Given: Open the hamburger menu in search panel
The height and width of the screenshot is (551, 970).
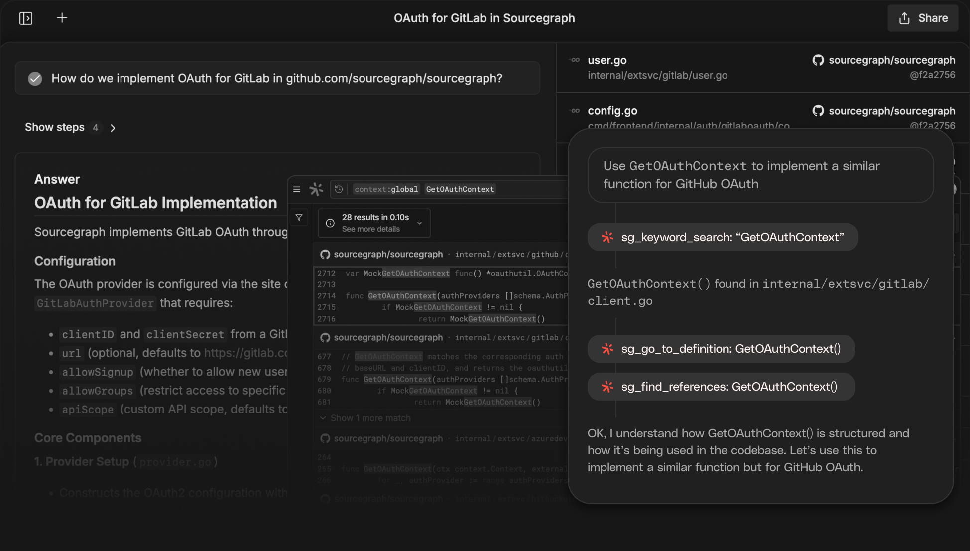Looking at the screenshot, I should 297,189.
